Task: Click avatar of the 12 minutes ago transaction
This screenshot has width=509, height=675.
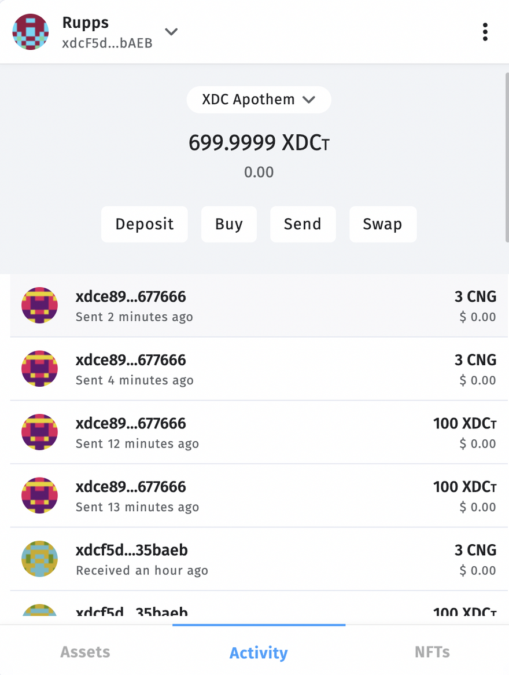Action: tap(39, 432)
